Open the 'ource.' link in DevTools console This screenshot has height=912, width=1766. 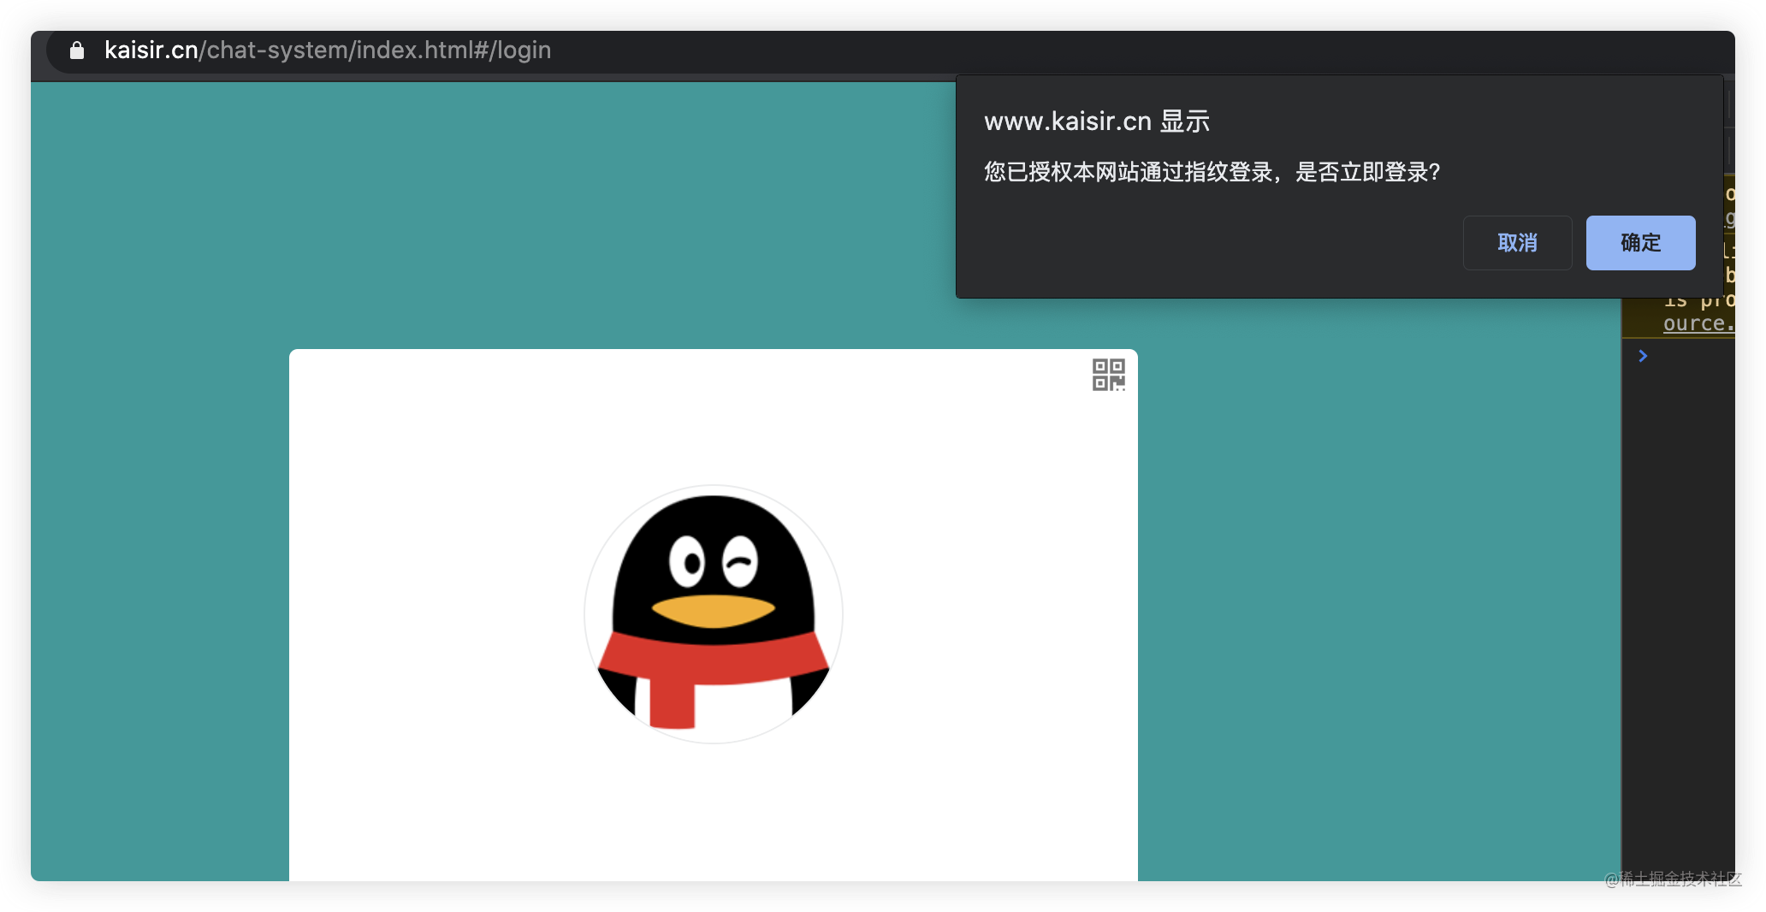point(1698,323)
